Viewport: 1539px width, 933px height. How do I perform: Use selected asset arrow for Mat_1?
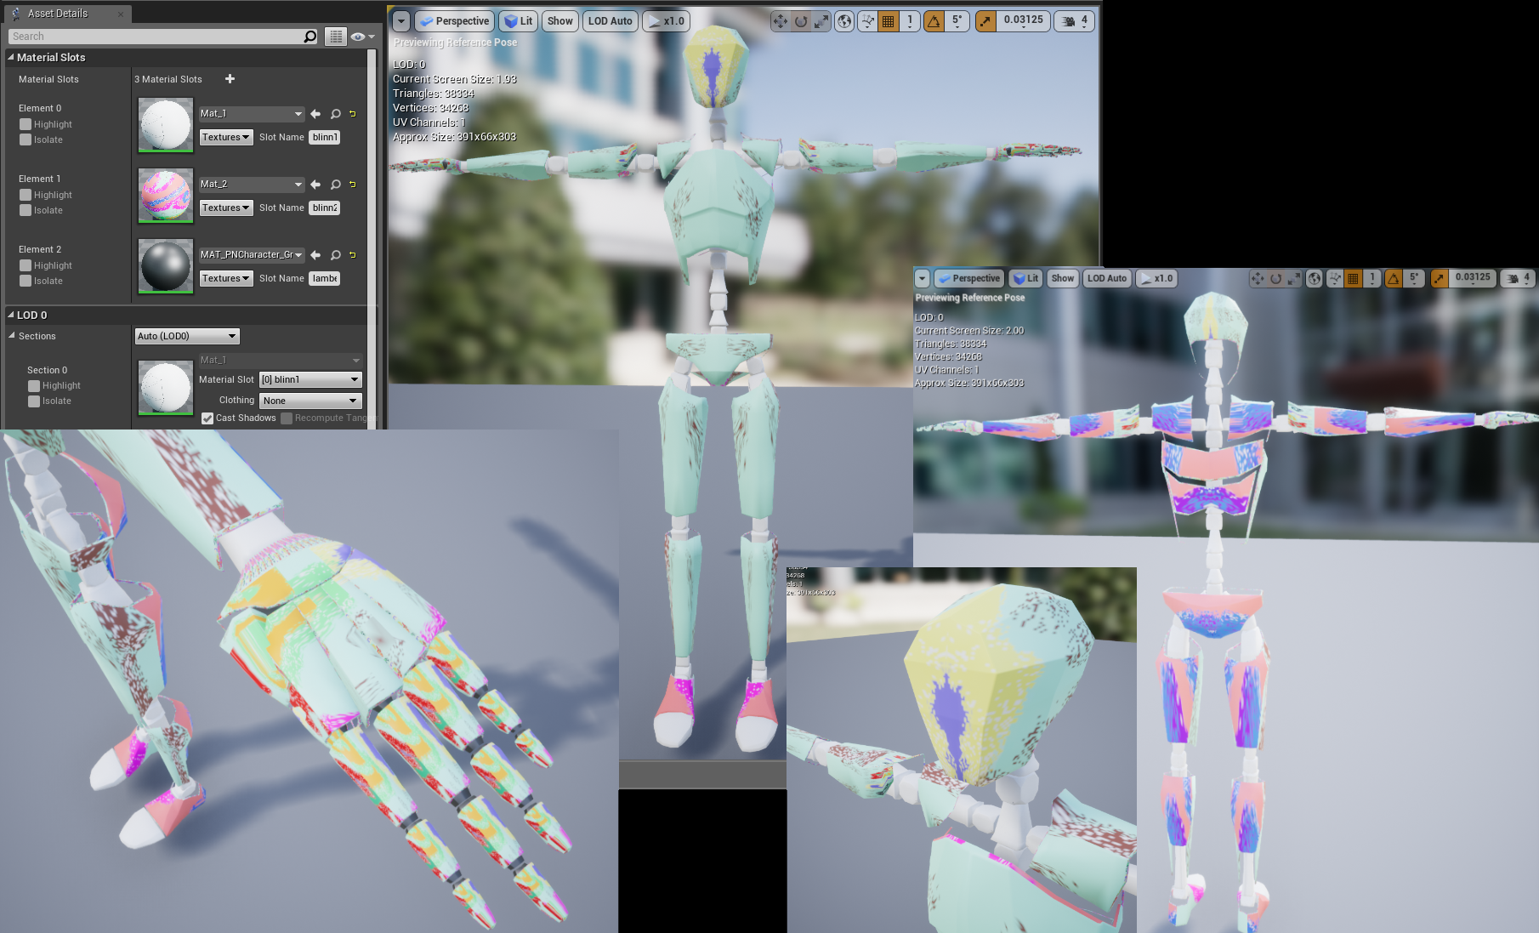(315, 114)
